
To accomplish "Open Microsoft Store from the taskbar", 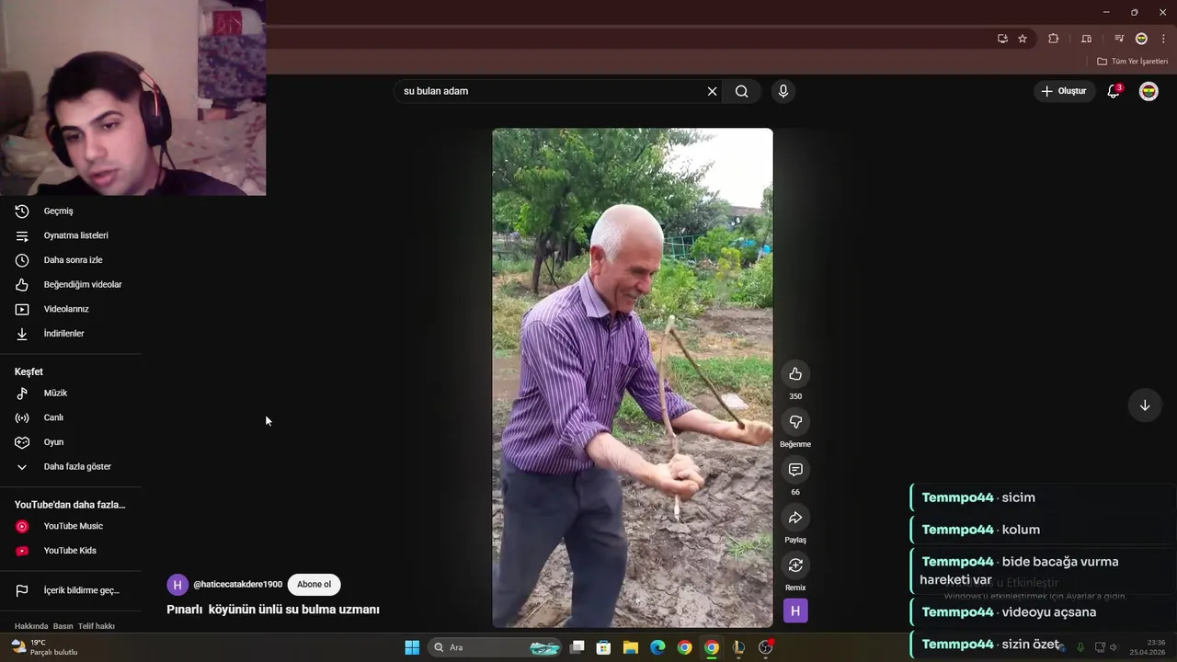I will (604, 647).
